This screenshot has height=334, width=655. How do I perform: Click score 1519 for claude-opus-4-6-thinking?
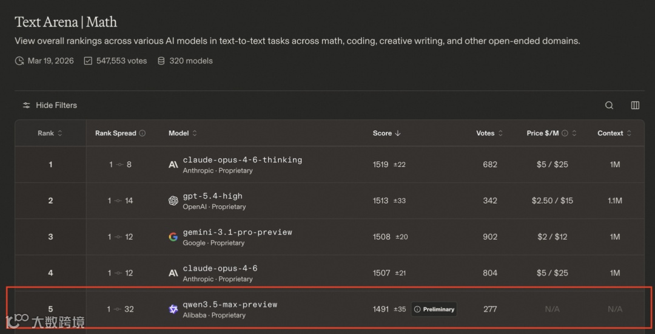point(380,165)
